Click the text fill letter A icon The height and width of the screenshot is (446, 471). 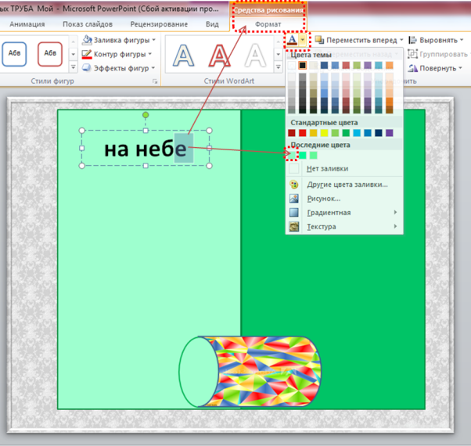(x=292, y=40)
